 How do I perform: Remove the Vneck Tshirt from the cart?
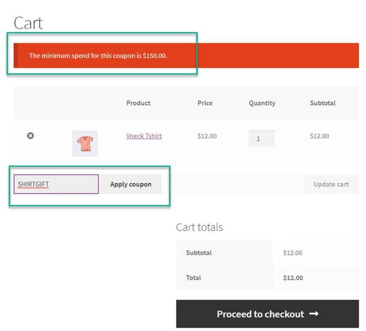pos(31,136)
